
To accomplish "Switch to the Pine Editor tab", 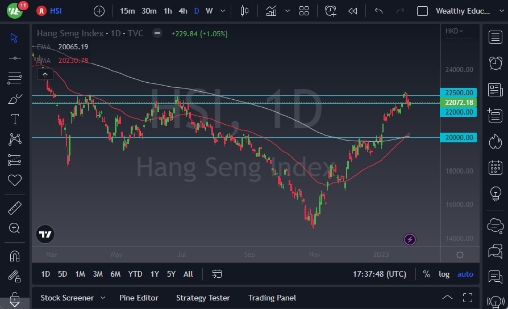I will click(139, 298).
